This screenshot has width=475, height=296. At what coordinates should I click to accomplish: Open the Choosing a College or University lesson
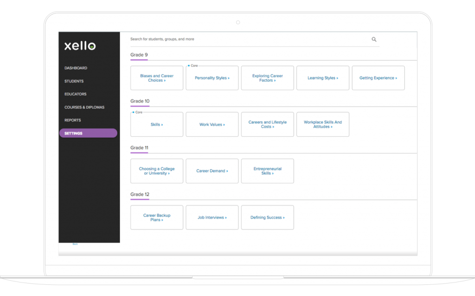[x=156, y=171]
